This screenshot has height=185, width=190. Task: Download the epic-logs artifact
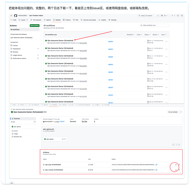coord(176,165)
